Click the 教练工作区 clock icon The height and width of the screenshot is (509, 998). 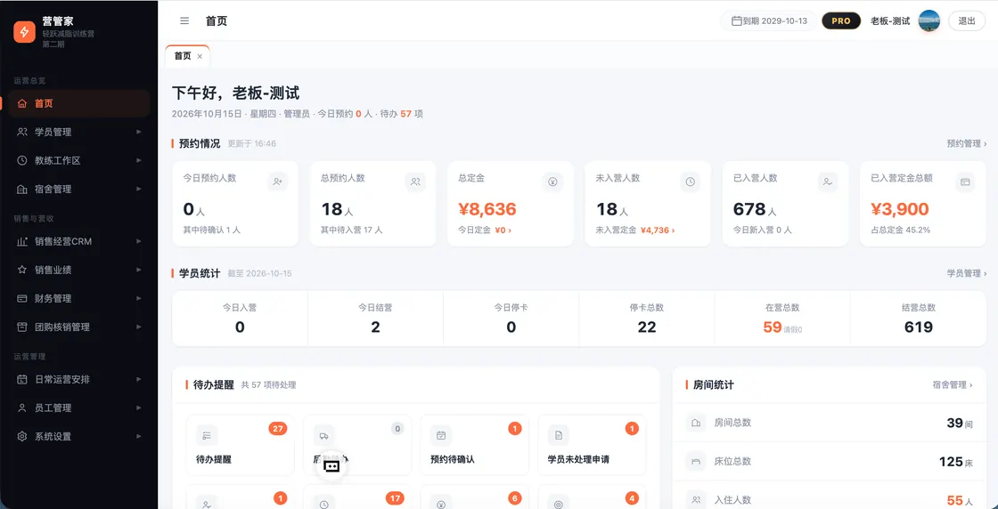(22, 161)
